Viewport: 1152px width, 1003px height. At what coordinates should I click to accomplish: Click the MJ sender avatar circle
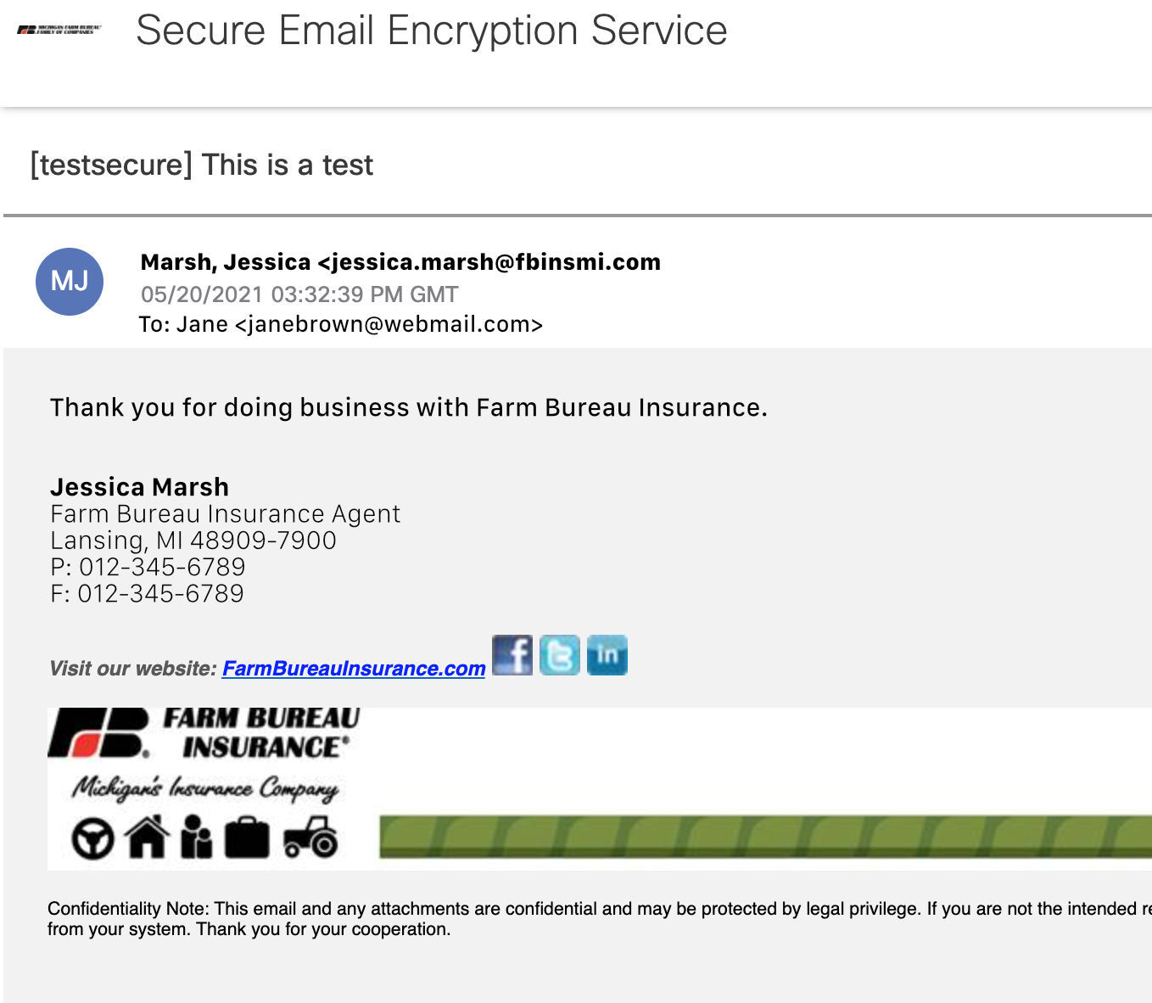(x=70, y=282)
